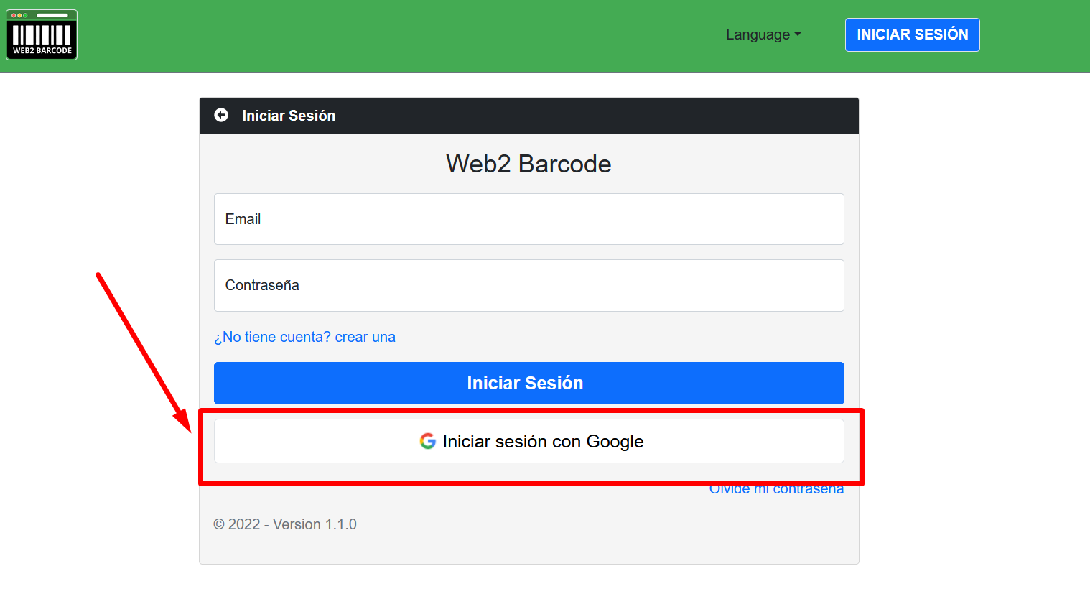Open the '¿No tiene cuenta? crear una' link
This screenshot has height=594, width=1090.
click(x=304, y=337)
